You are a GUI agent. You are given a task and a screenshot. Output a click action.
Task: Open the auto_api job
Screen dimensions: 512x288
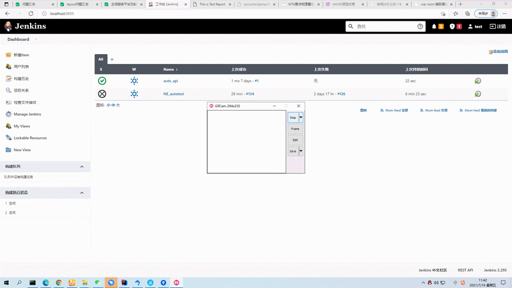point(170,81)
